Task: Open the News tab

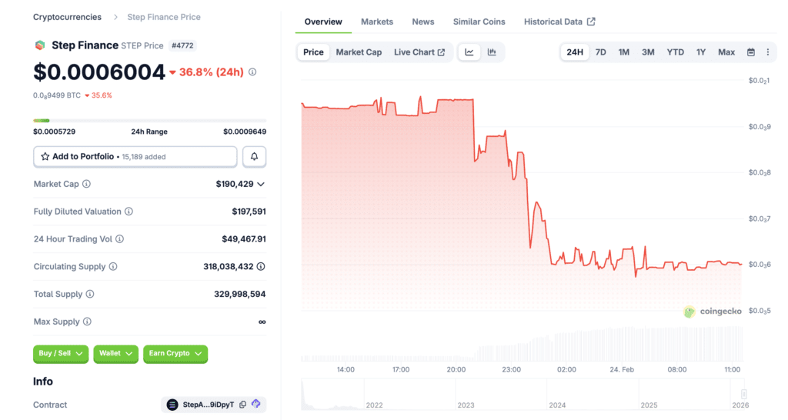Action: tap(423, 22)
